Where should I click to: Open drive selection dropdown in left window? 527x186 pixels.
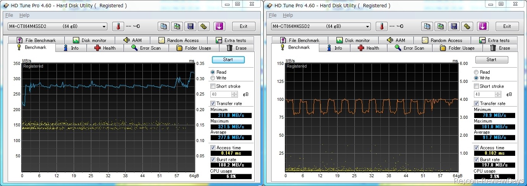[57, 26]
